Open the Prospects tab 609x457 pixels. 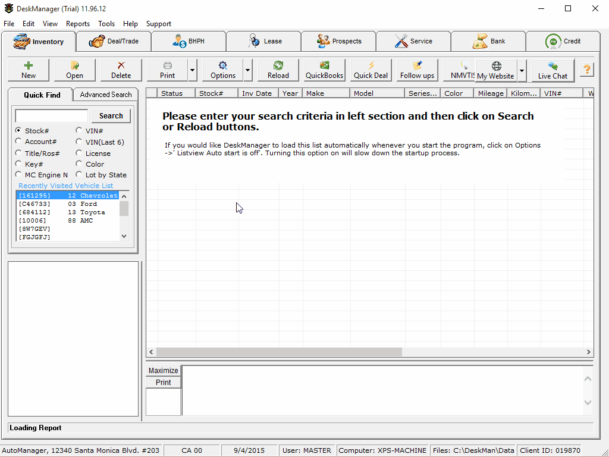click(x=338, y=41)
